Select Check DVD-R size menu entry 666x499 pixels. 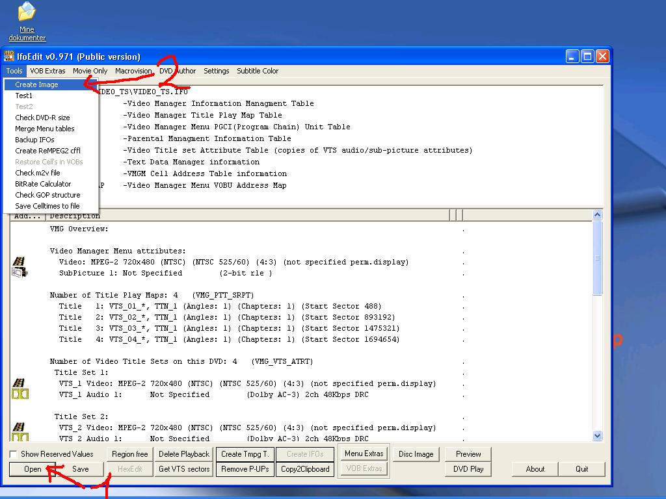tap(51, 118)
